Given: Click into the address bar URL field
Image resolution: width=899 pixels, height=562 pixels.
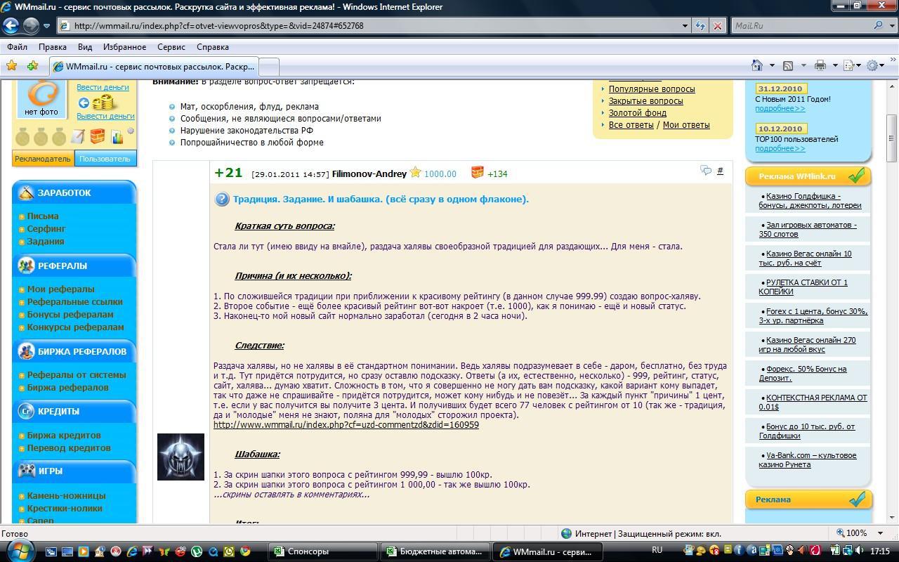Looking at the screenshot, I should click(369, 26).
